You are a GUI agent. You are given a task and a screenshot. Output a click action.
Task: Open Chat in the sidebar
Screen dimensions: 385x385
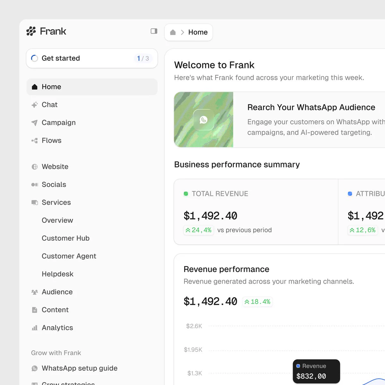(x=92, y=105)
